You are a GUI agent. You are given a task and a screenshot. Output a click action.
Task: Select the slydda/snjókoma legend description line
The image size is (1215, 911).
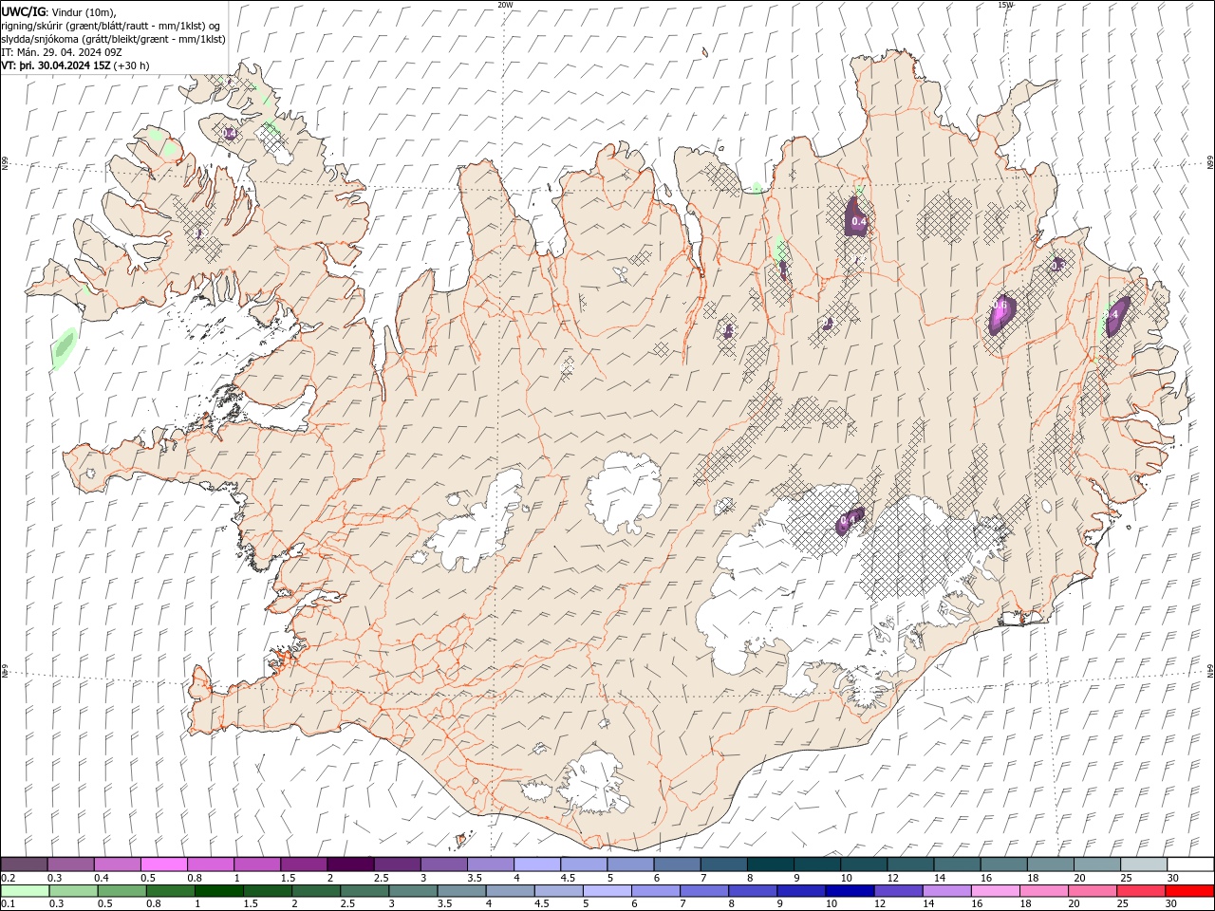coord(114,39)
